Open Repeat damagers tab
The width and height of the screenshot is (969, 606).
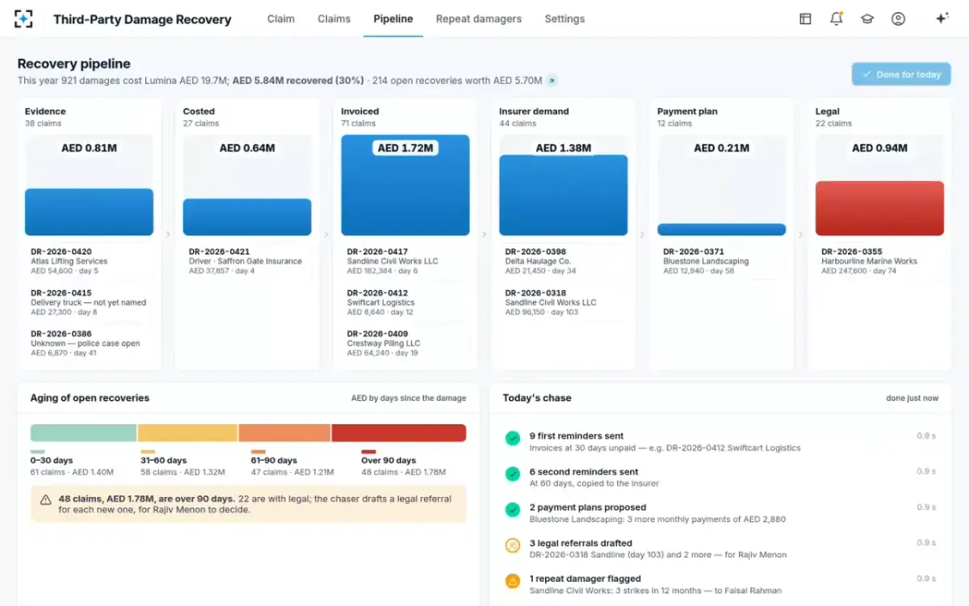coord(479,19)
